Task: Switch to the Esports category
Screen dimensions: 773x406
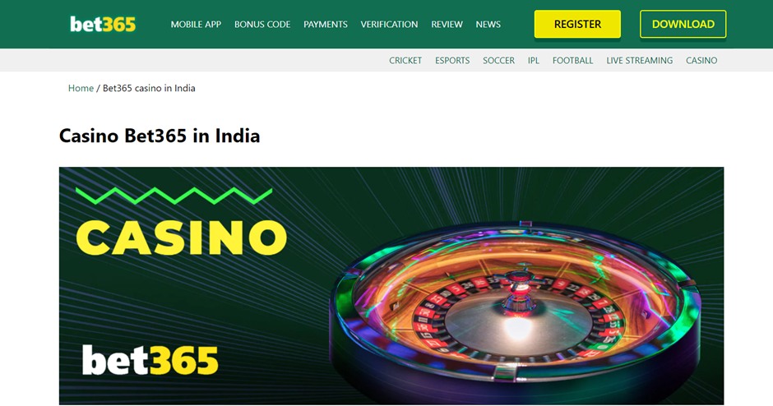Action: (452, 60)
